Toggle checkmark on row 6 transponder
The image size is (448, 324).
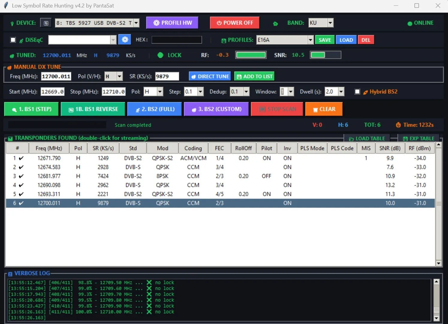pos(21,203)
